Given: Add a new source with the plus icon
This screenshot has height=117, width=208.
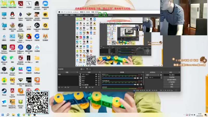Looking at the screenshot, I should pos(81,87).
